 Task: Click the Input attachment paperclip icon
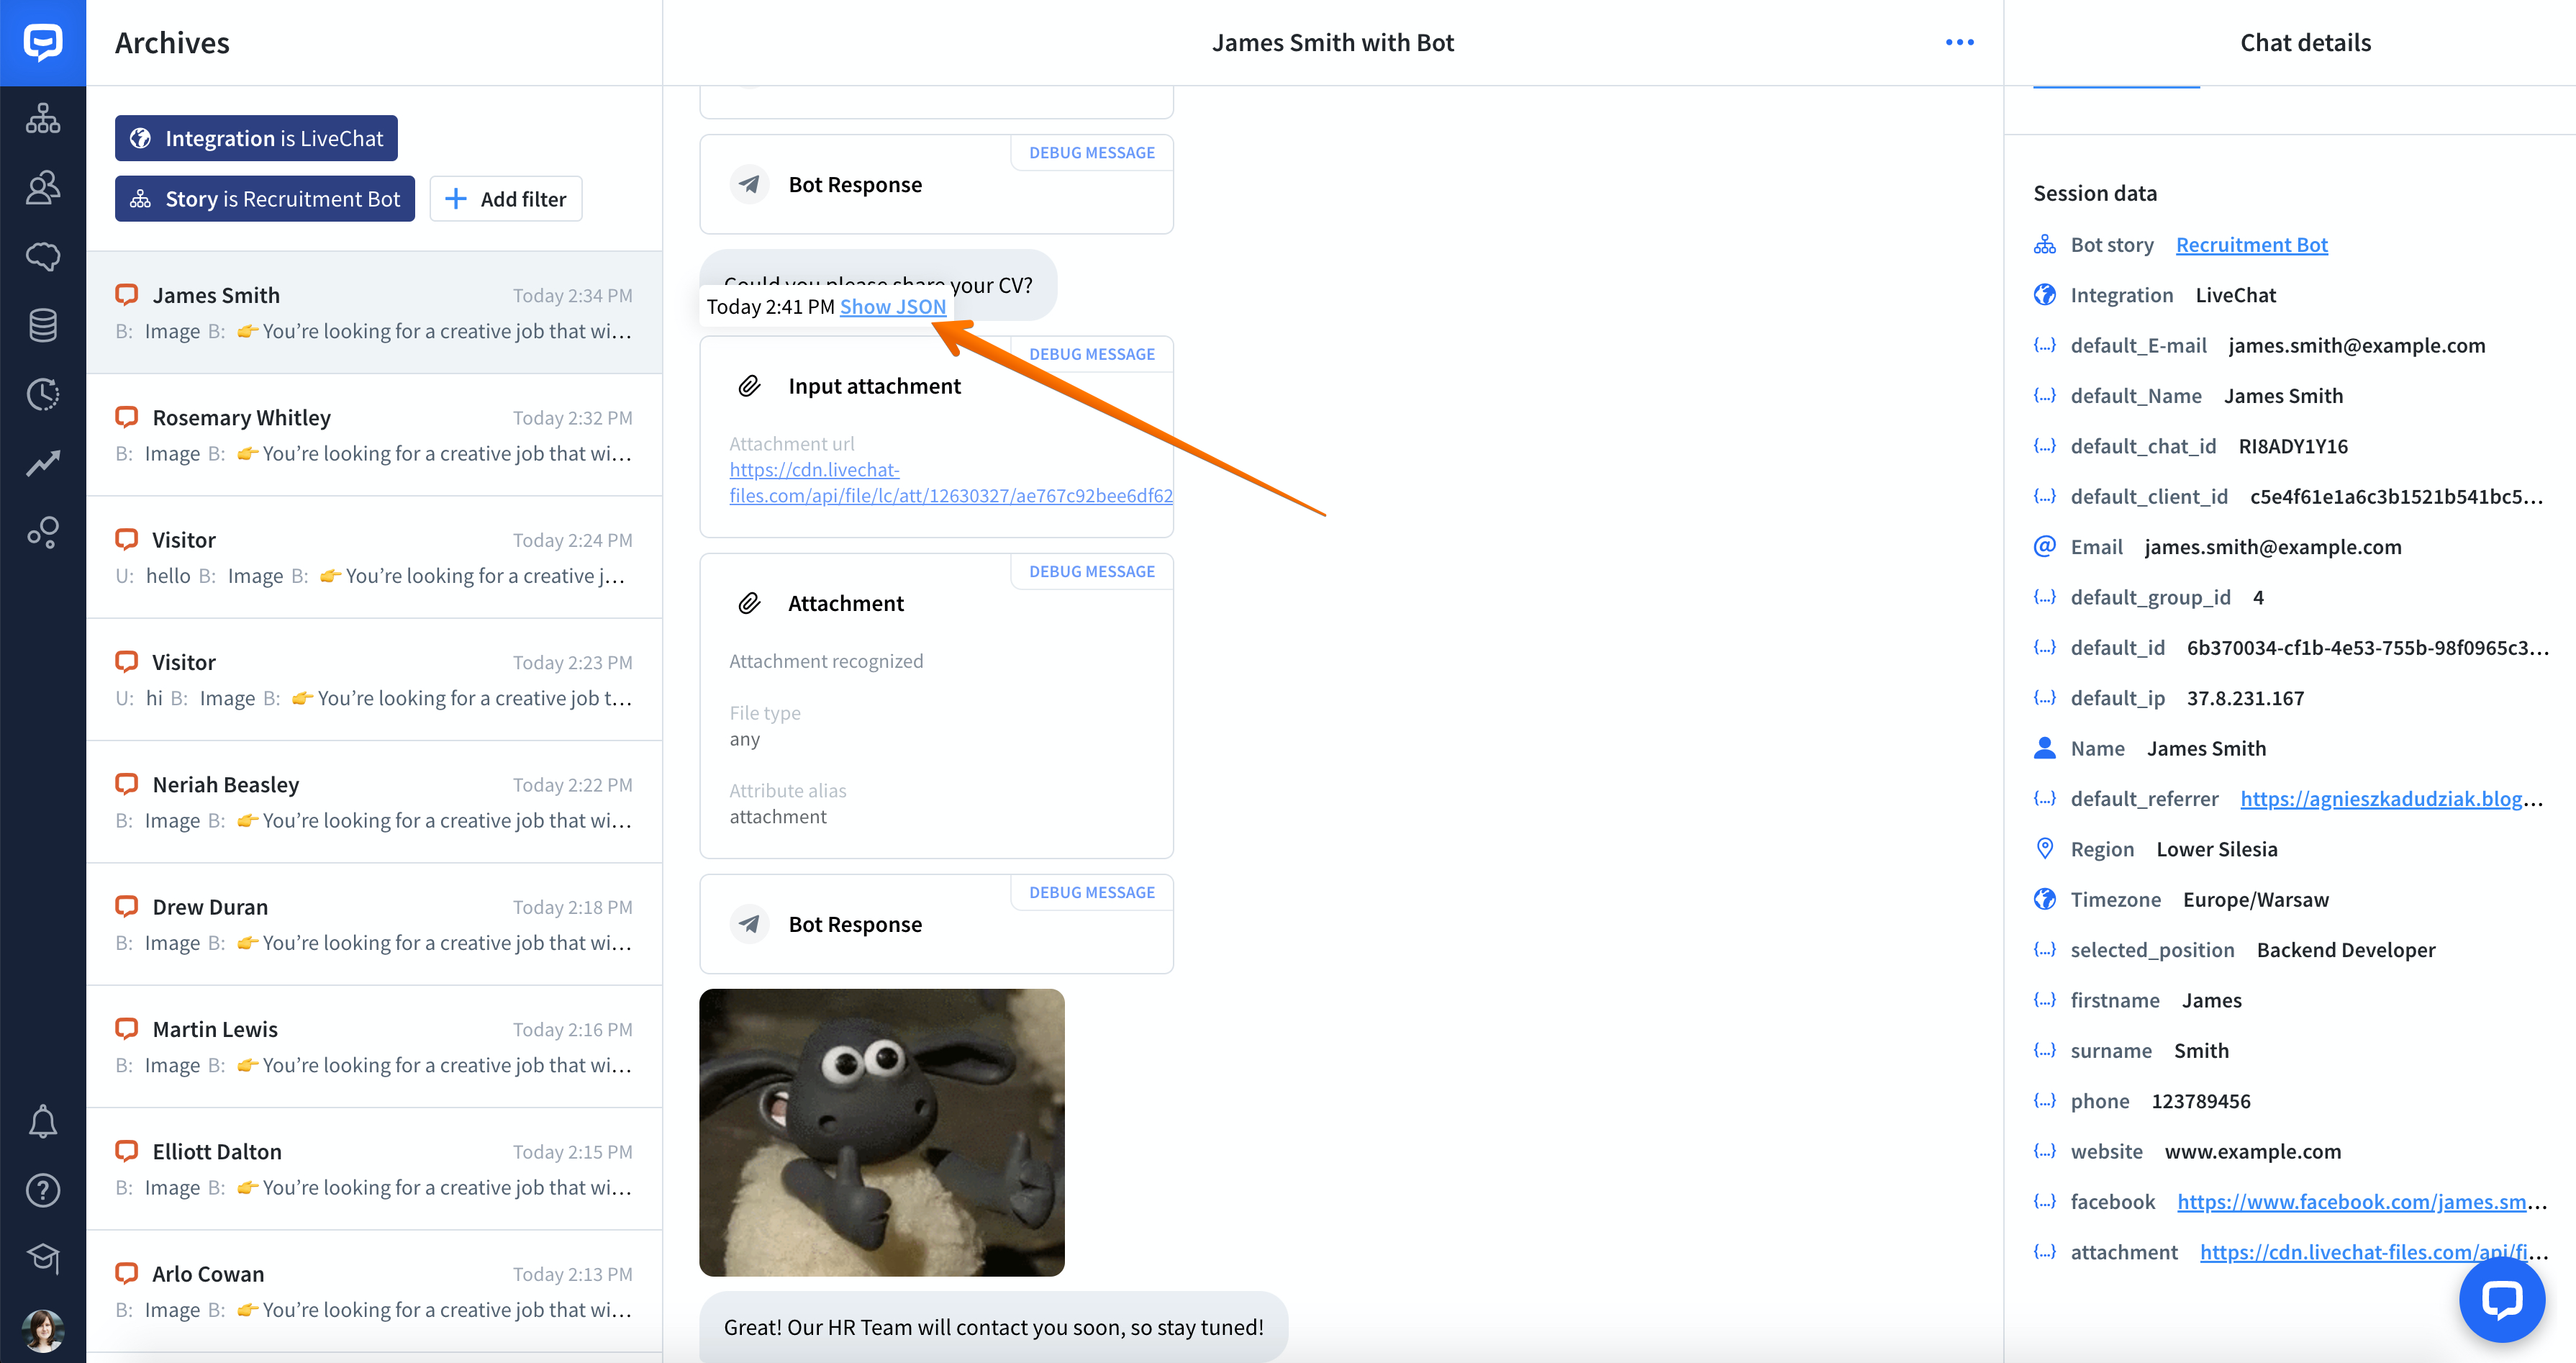tap(749, 386)
